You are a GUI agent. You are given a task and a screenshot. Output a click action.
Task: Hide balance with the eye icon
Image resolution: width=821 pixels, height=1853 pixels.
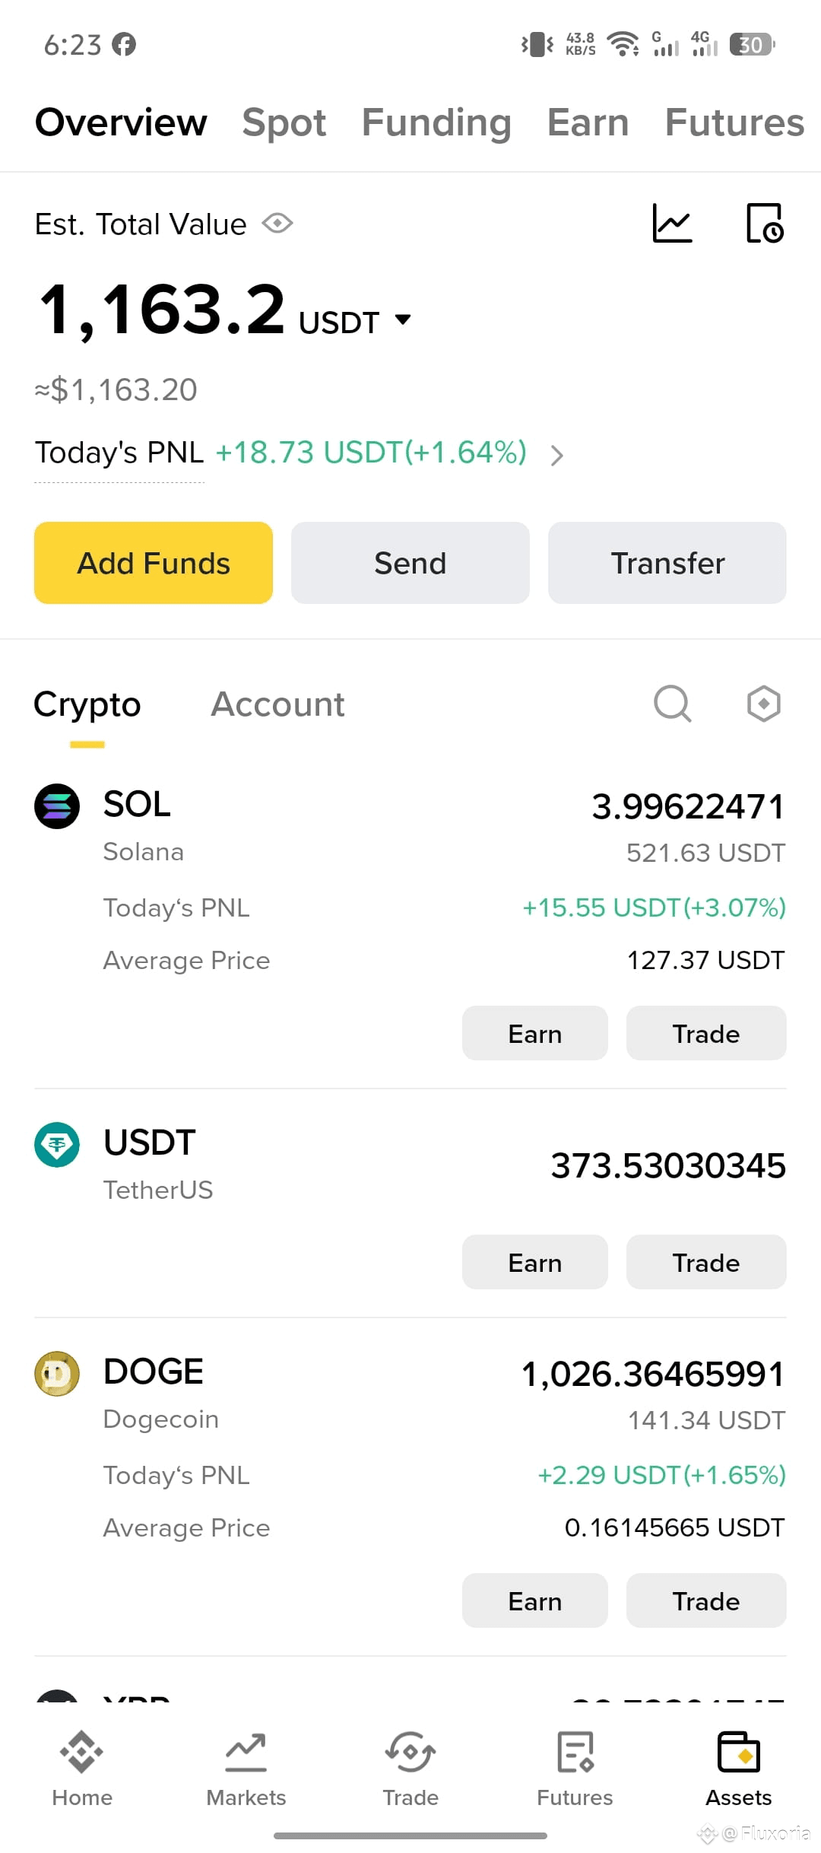[x=277, y=224]
